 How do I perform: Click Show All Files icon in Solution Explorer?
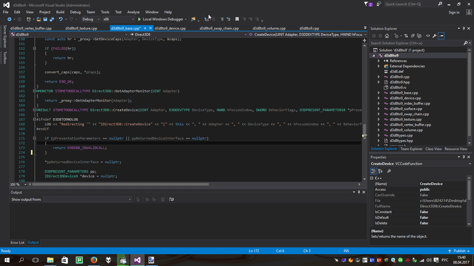[x=419, y=36]
